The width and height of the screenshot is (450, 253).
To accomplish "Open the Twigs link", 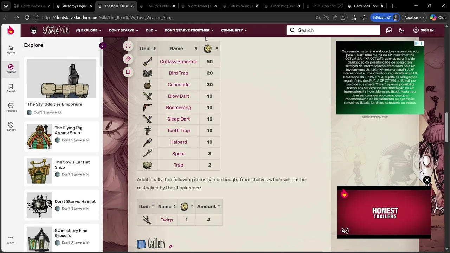I will click(167, 220).
